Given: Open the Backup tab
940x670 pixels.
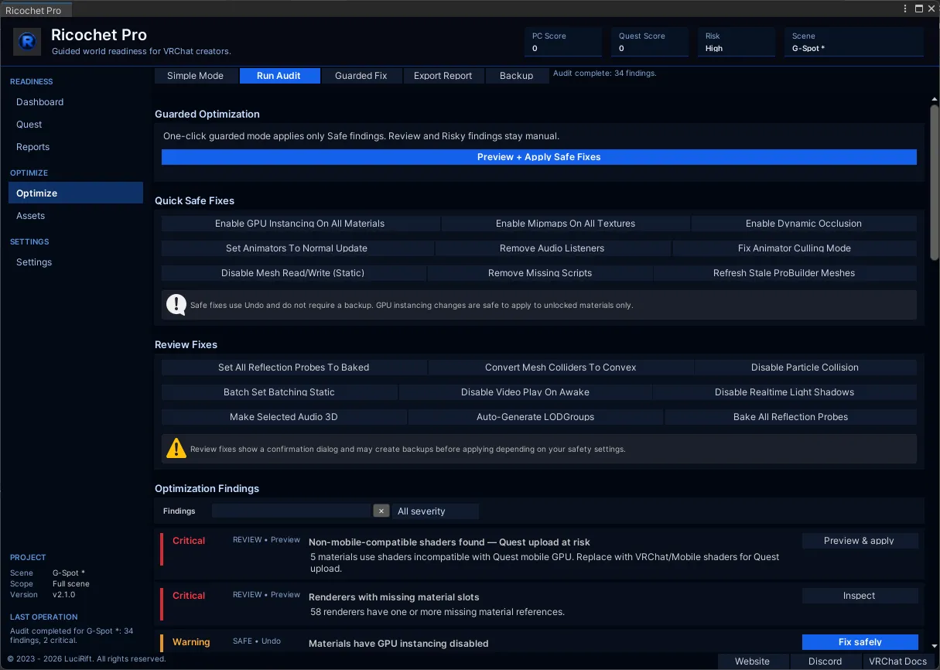Looking at the screenshot, I should click(x=516, y=76).
